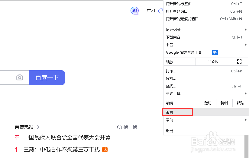Select 投放... menu entry
Image resolution: width=249 pixels, height=158 pixels.
206,79
